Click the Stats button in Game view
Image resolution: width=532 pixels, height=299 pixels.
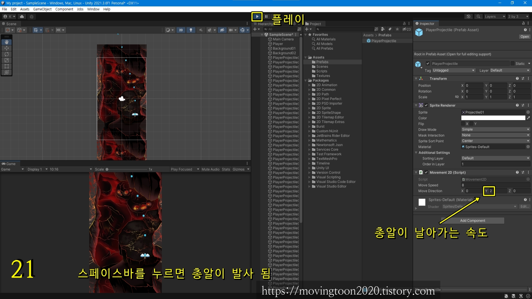tap(226, 169)
